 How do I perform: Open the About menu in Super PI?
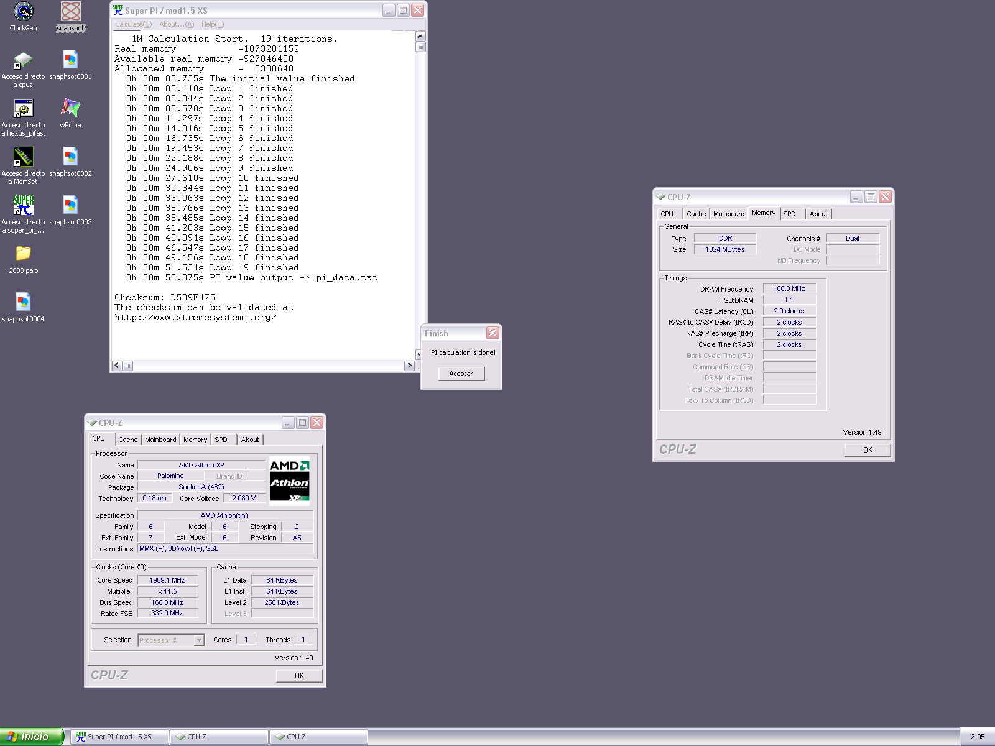click(x=177, y=24)
